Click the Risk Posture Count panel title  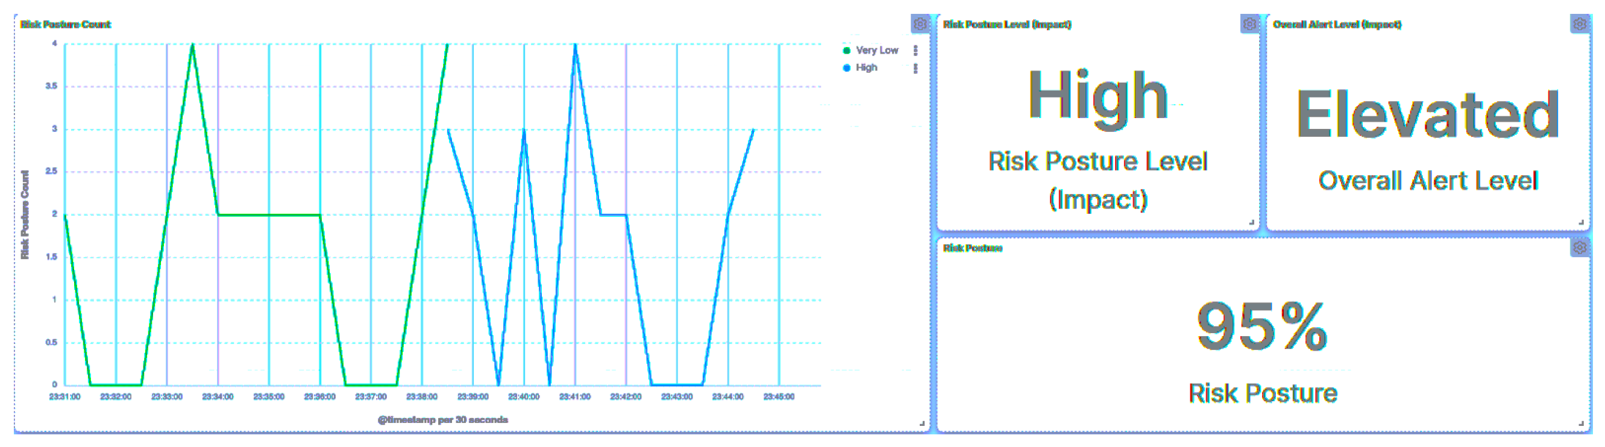click(66, 24)
